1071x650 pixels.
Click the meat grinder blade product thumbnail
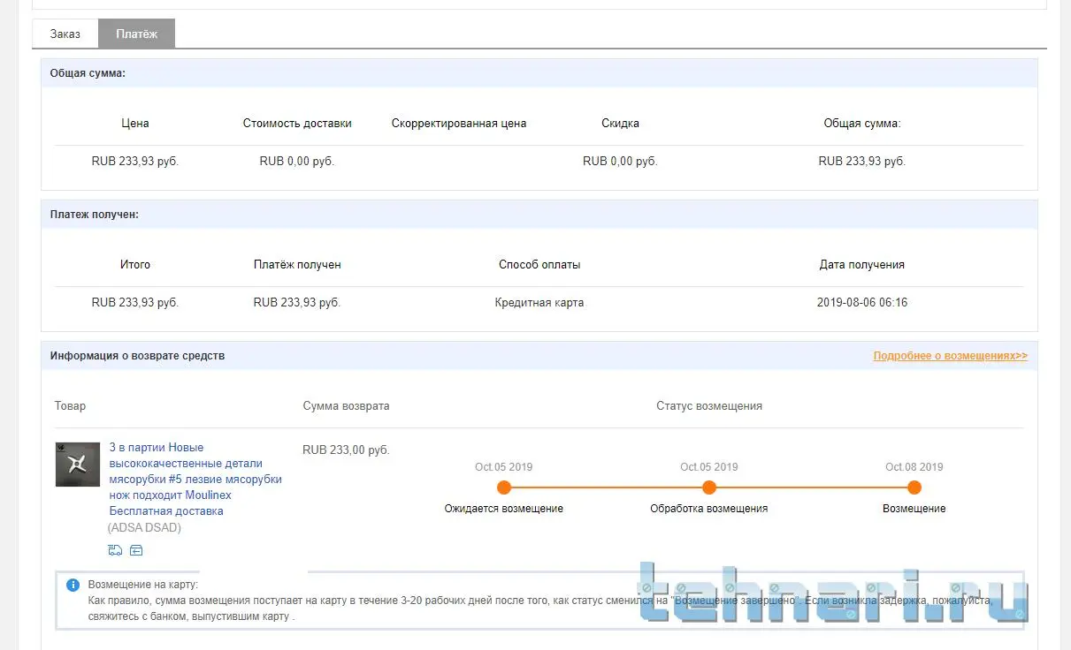tap(78, 465)
